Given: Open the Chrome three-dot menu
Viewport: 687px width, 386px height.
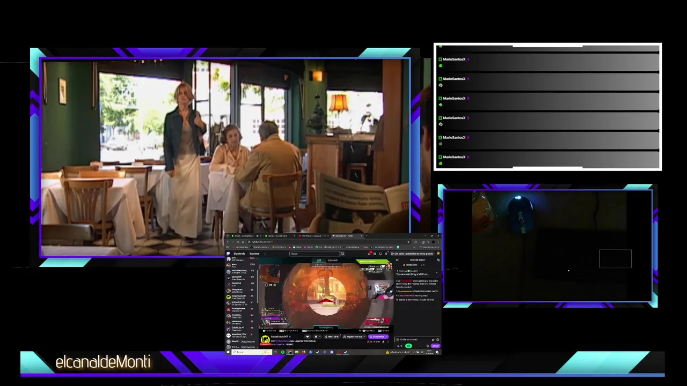Looking at the screenshot, I should (438, 242).
